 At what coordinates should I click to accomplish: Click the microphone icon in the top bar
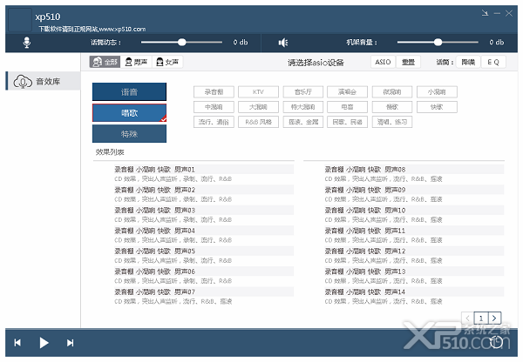(x=27, y=43)
